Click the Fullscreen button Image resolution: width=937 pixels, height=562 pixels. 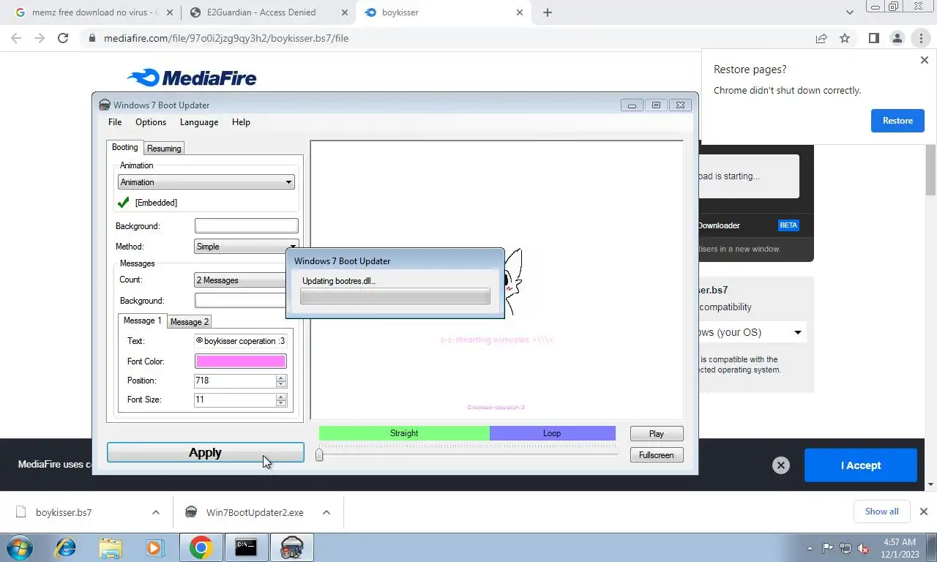point(657,455)
